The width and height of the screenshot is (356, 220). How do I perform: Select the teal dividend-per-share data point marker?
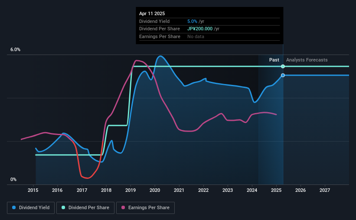tap(283, 66)
